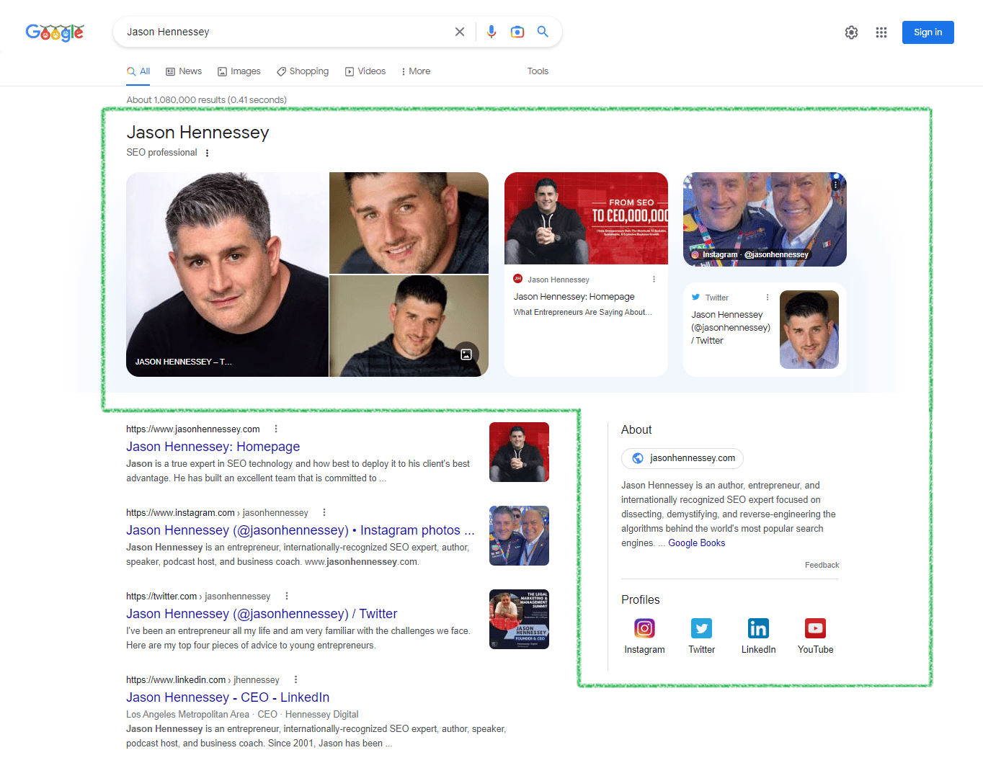The width and height of the screenshot is (983, 781).
Task: Open Jason Hennessey: Homepage search result
Action: (213, 447)
